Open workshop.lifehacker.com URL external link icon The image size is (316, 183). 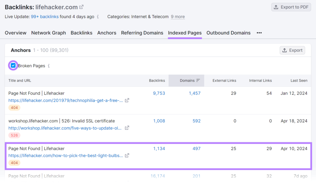pos(127,128)
